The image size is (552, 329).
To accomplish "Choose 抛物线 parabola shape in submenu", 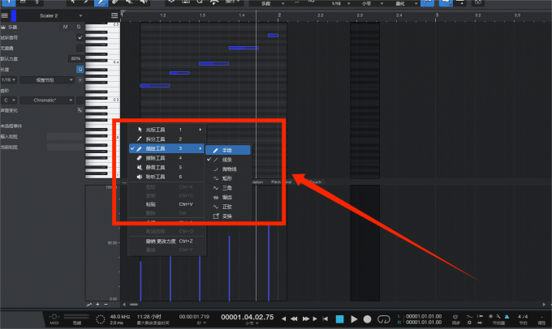I will [x=229, y=169].
